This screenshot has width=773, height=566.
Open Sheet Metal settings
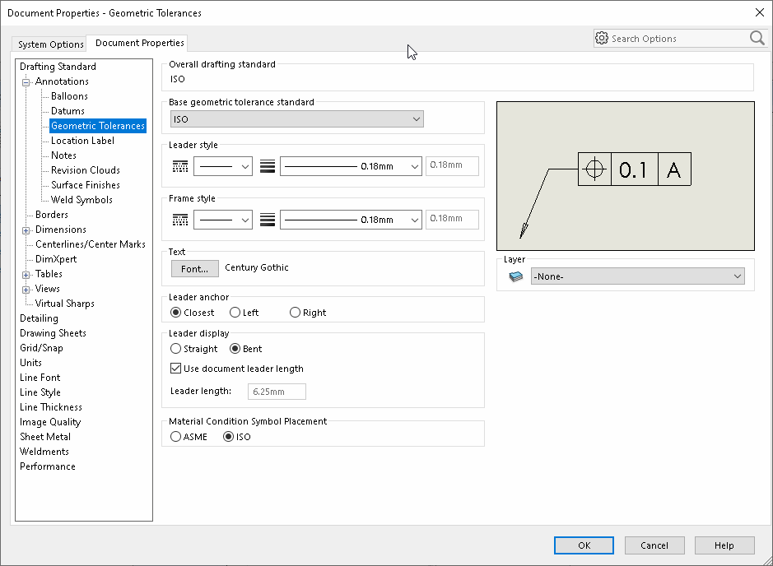tap(44, 437)
